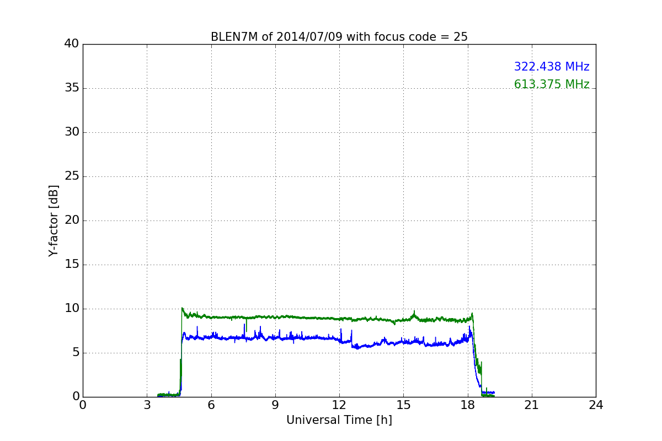662x441 pixels.
Task: Click y-axis tick label '35'
Action: (72, 88)
